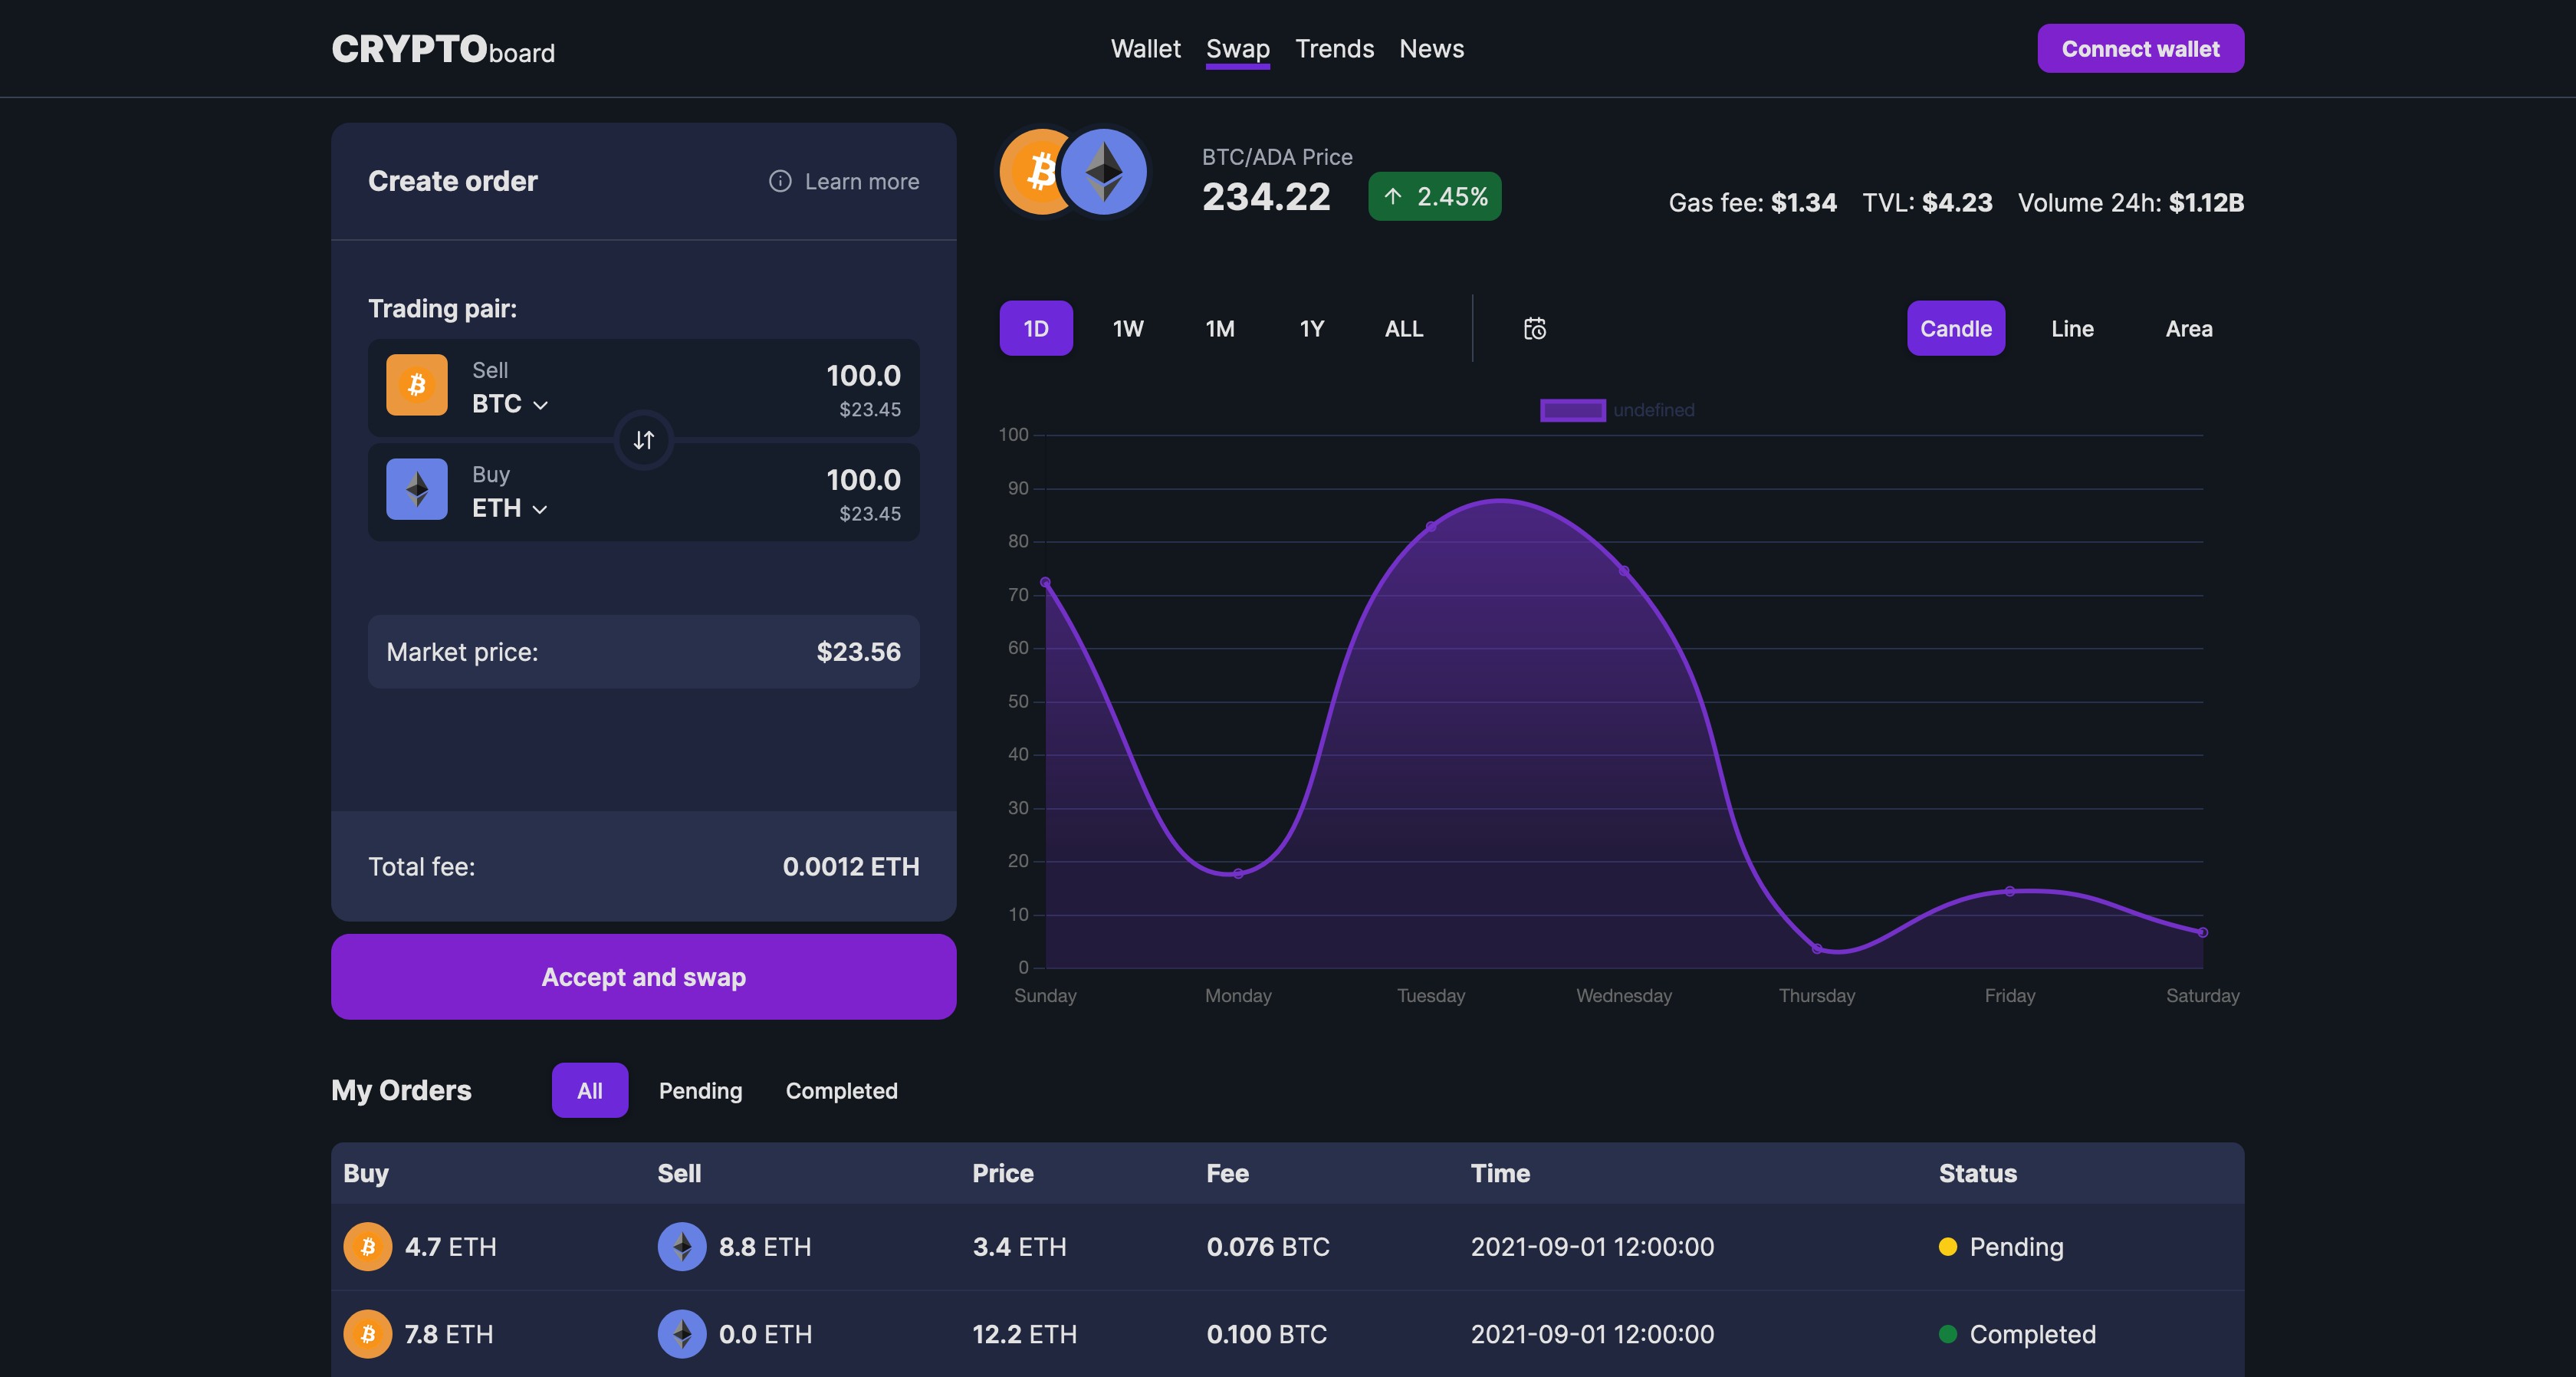Image resolution: width=2576 pixels, height=1377 pixels.
Task: Select Candle chart type
Action: [1956, 329]
